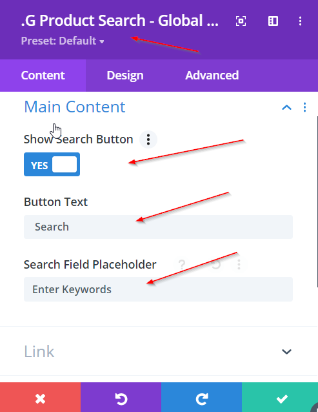The width and height of the screenshot is (318, 412).
Task: Switch to the Advanced tab
Action: coord(212,76)
